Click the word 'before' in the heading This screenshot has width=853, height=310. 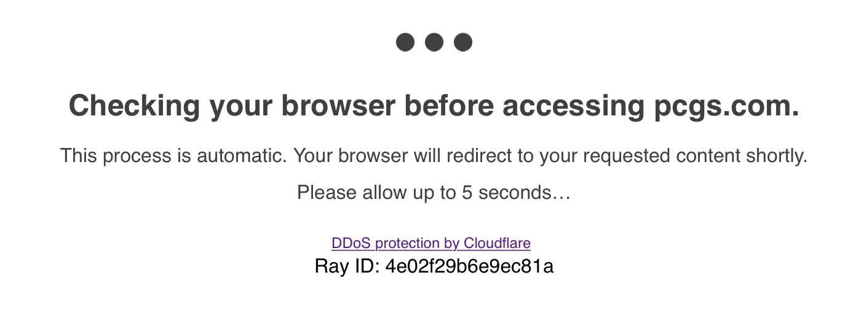[x=449, y=106]
